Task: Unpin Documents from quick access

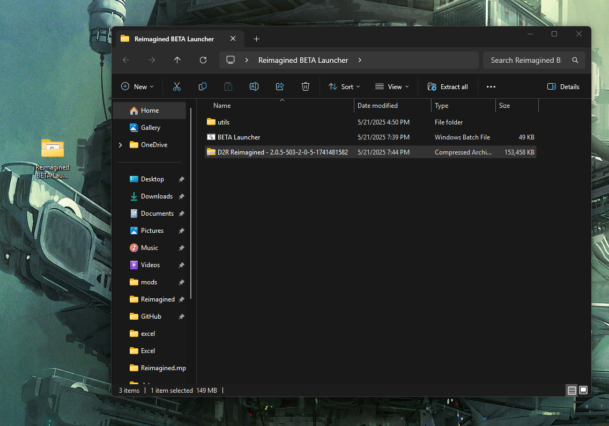Action: point(181,214)
